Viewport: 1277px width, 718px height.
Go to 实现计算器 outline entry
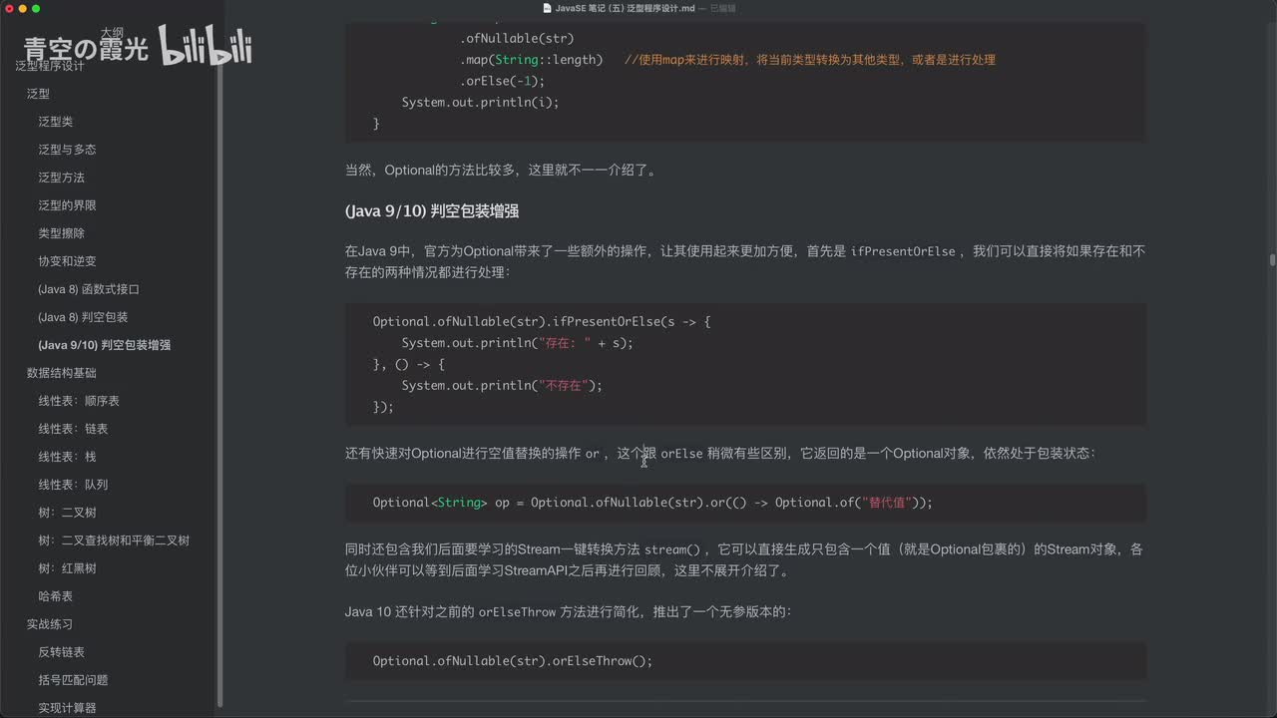67,708
